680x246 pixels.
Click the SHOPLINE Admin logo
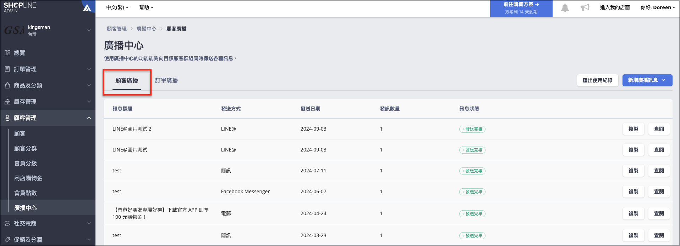(20, 7)
